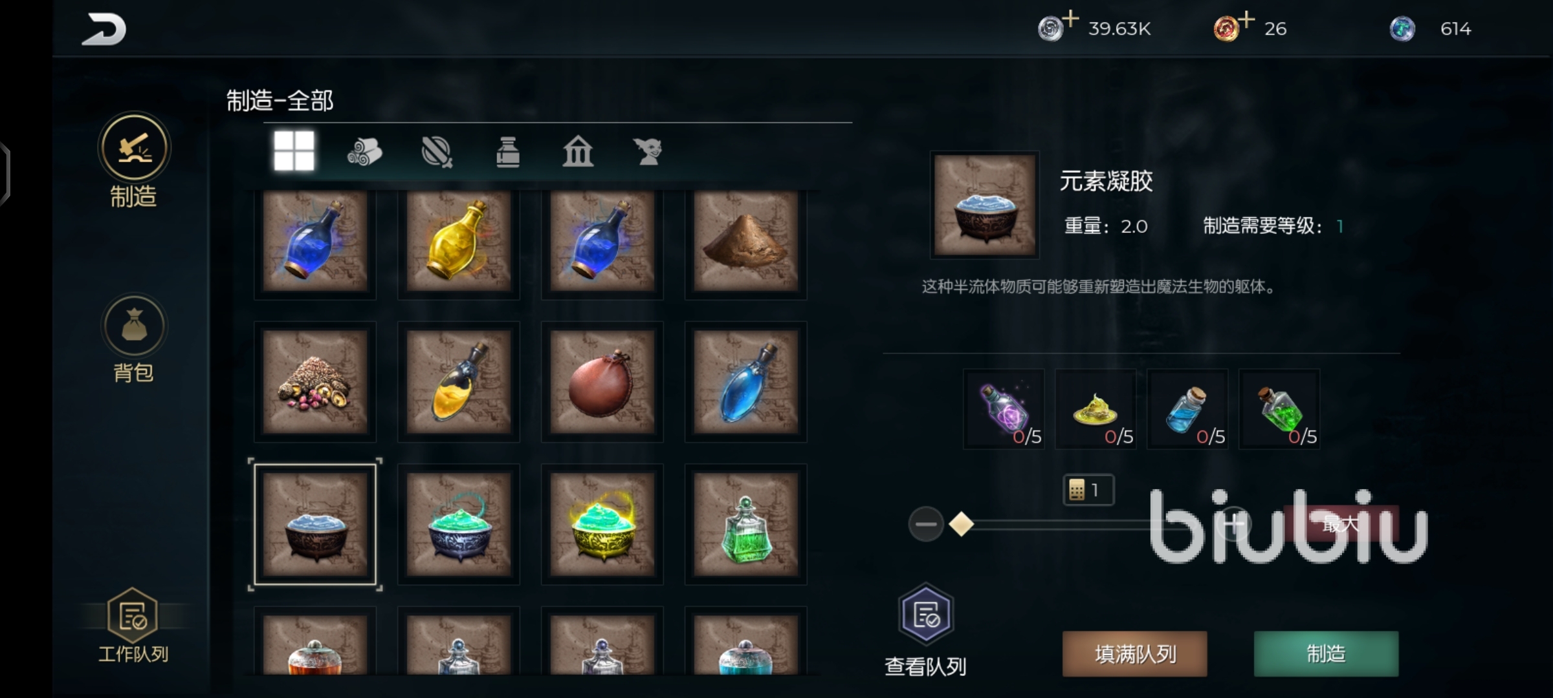
Task: Select the building filter icon
Action: click(578, 152)
